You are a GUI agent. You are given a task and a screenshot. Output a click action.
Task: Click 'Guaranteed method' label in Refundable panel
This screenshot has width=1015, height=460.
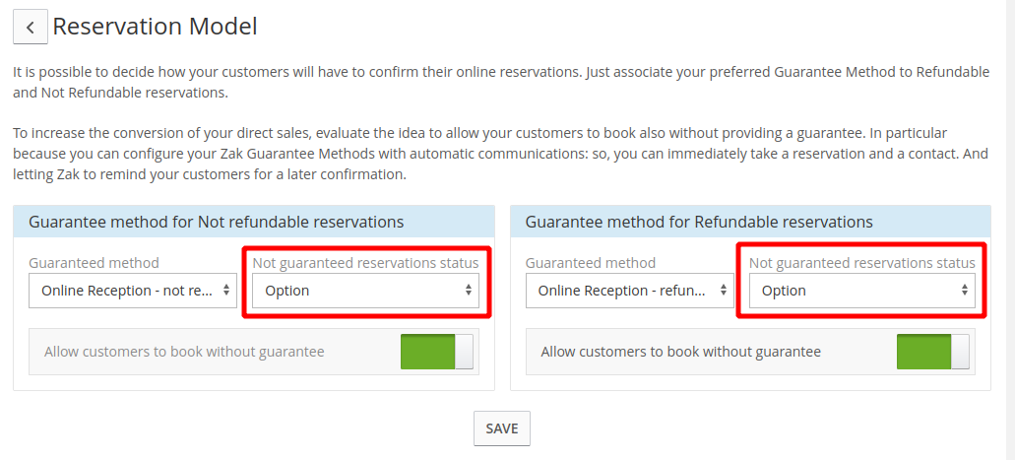click(x=591, y=262)
